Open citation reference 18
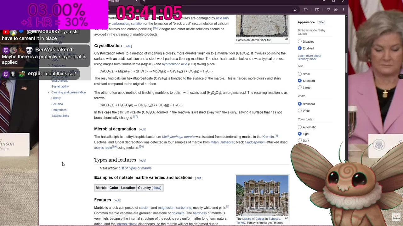 [277, 136]
